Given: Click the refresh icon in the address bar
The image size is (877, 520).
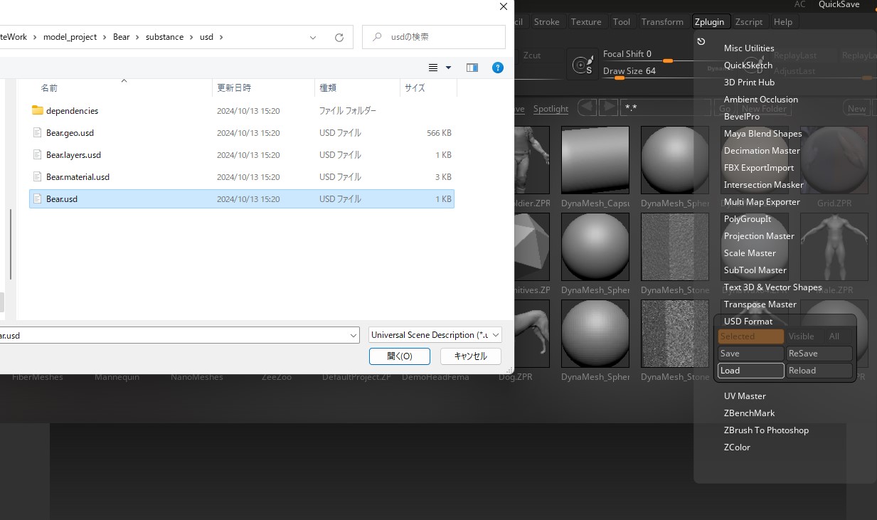Looking at the screenshot, I should (x=339, y=37).
